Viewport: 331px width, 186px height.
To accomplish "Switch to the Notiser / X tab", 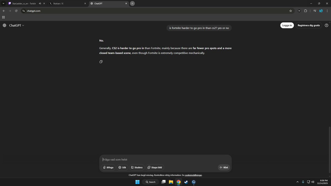I will click(x=68, y=4).
